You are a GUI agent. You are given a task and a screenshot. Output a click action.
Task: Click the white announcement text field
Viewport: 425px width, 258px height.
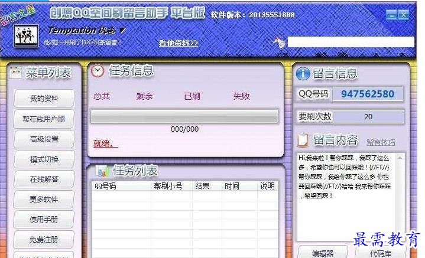pyautogui.click(x=351, y=43)
